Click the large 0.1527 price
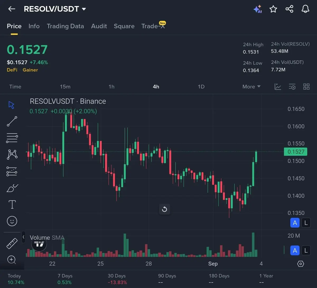The height and width of the screenshot is (288, 317). coord(27,50)
